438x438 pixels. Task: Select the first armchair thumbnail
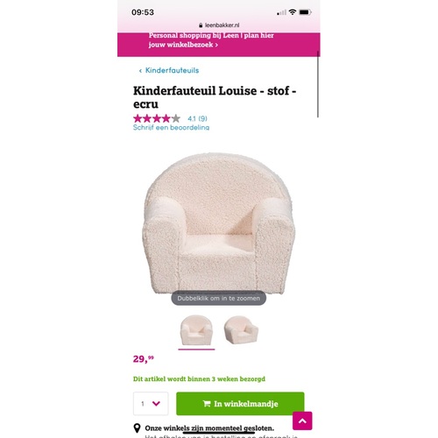click(196, 330)
